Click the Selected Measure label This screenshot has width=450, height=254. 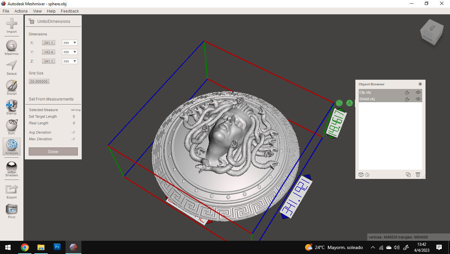[43, 110]
